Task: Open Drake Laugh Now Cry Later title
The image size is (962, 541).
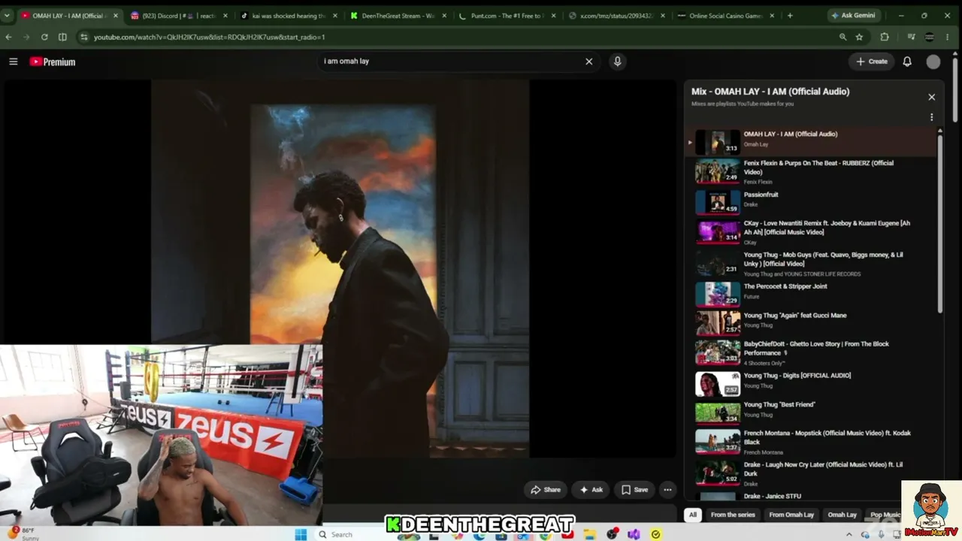Action: [824, 469]
